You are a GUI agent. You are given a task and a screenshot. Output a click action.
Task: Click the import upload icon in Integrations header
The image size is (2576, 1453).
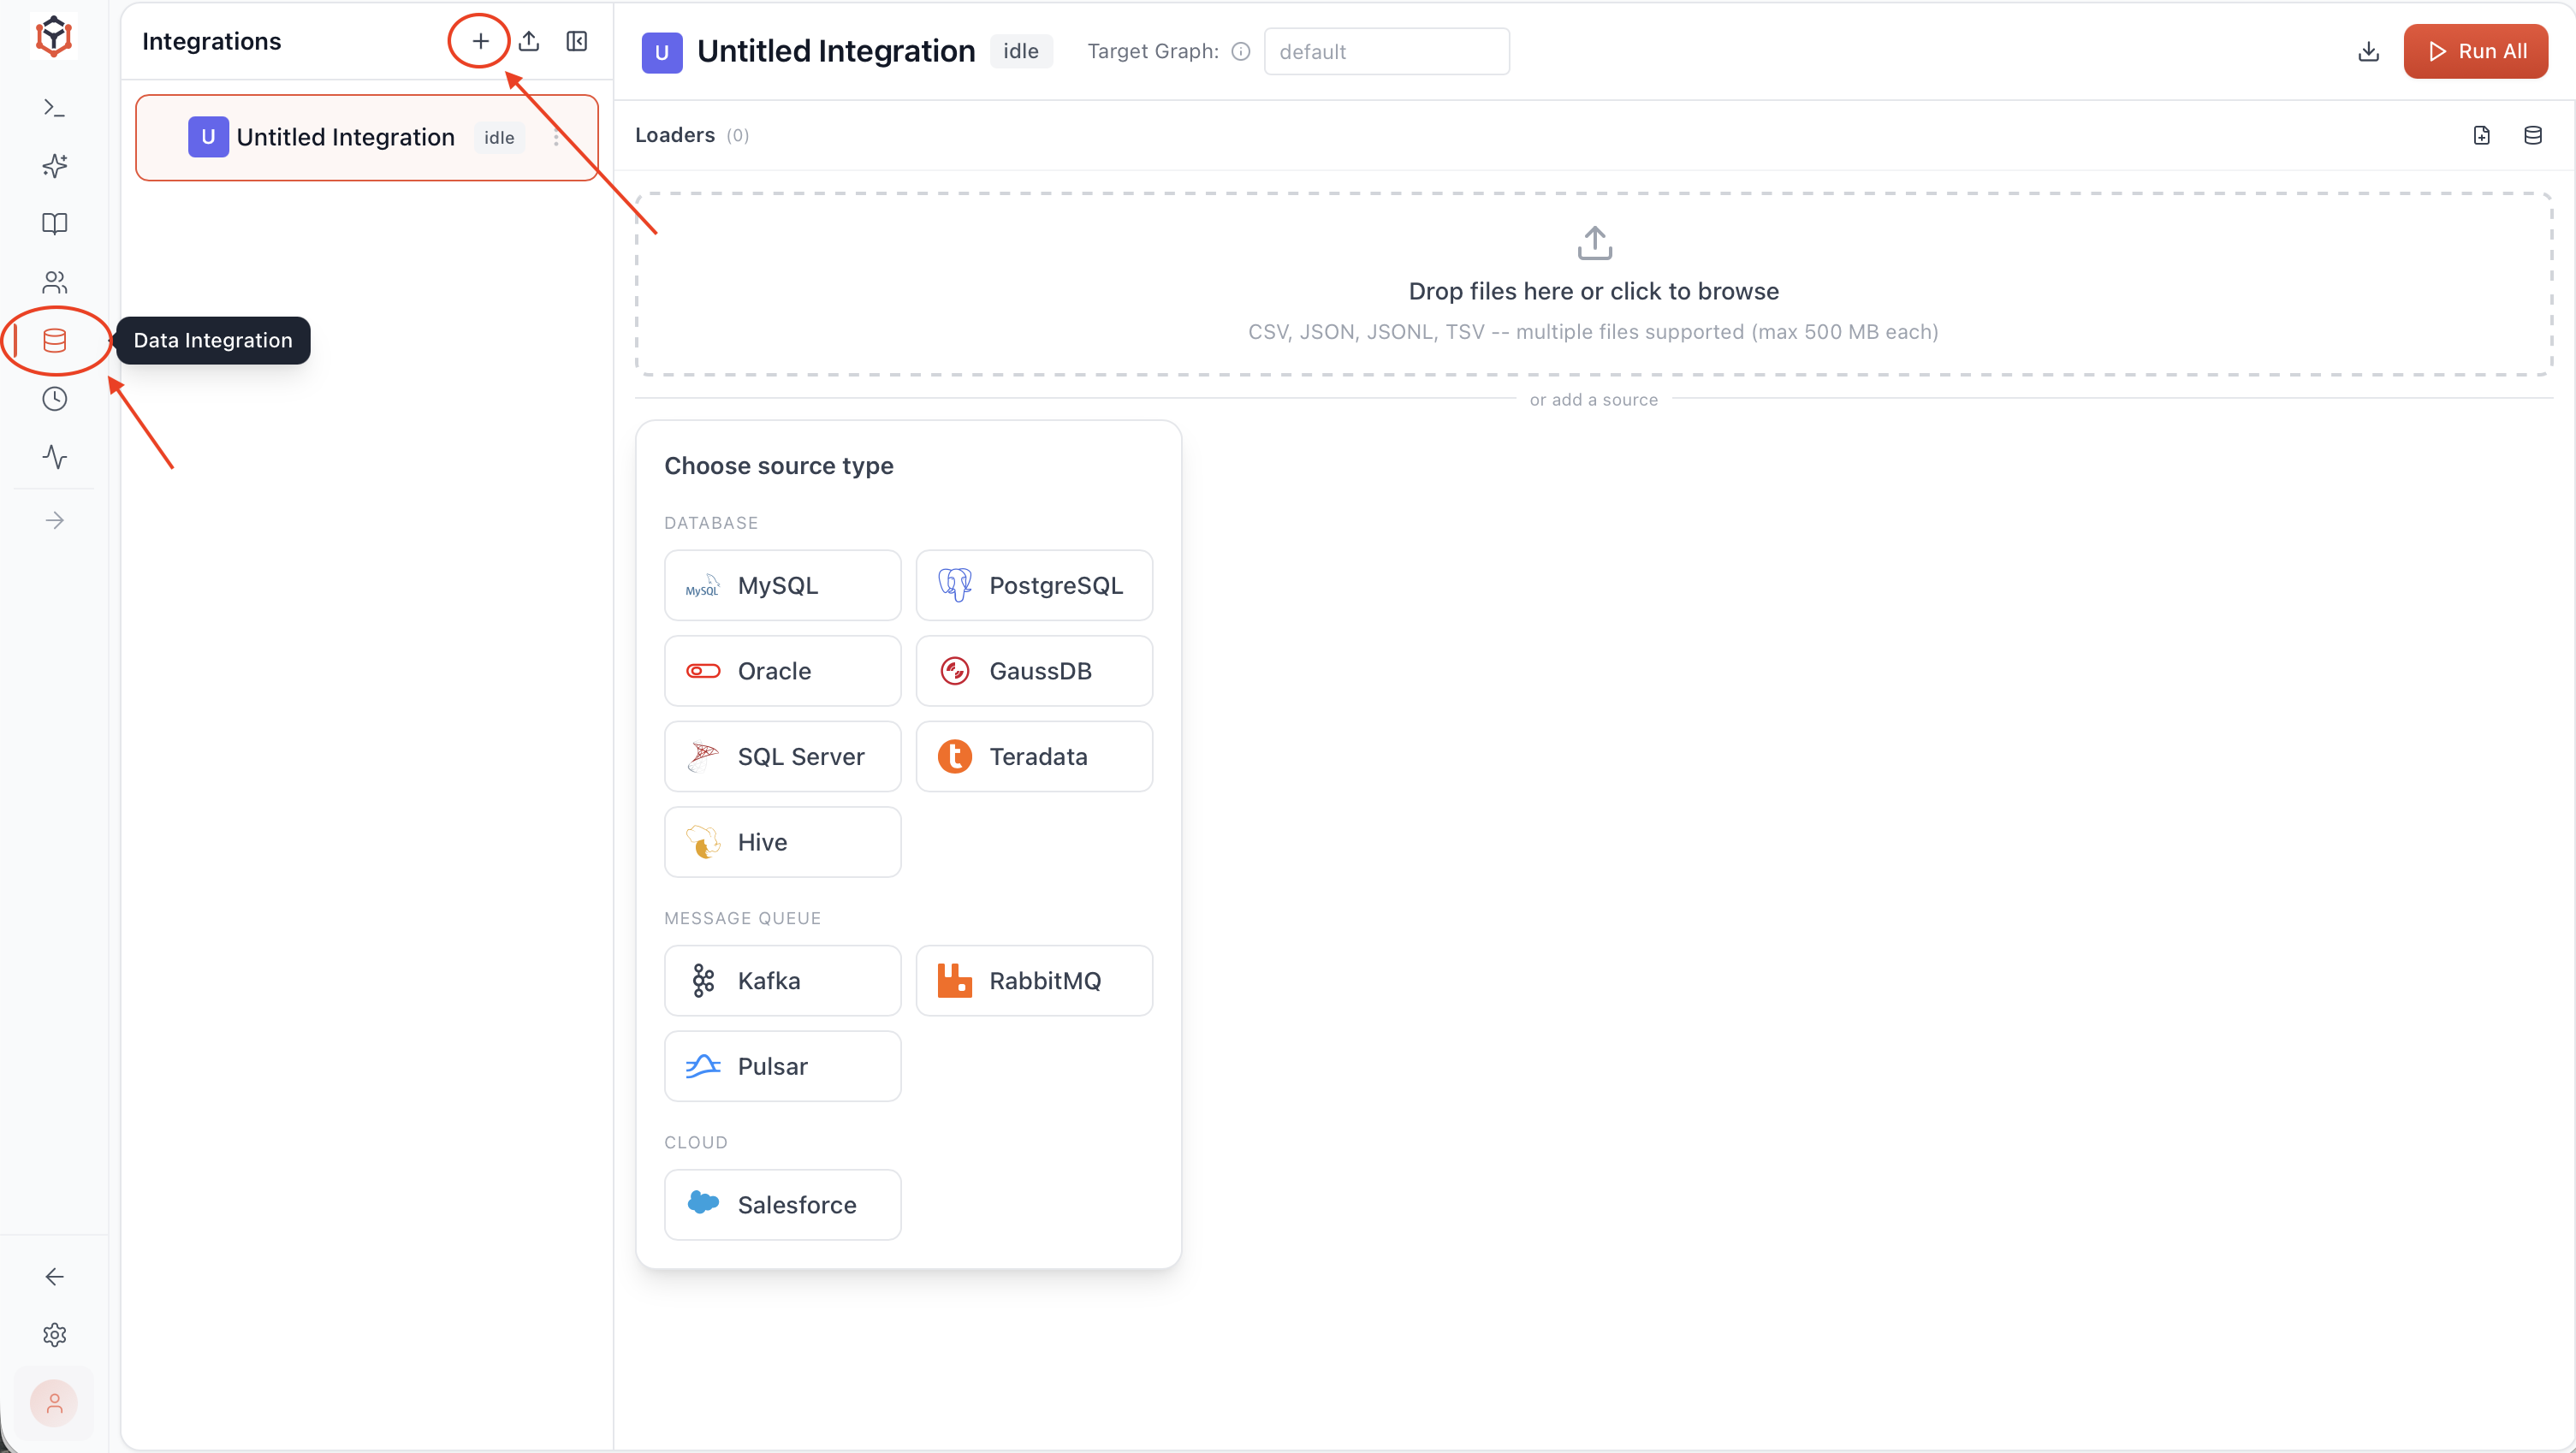[x=529, y=41]
